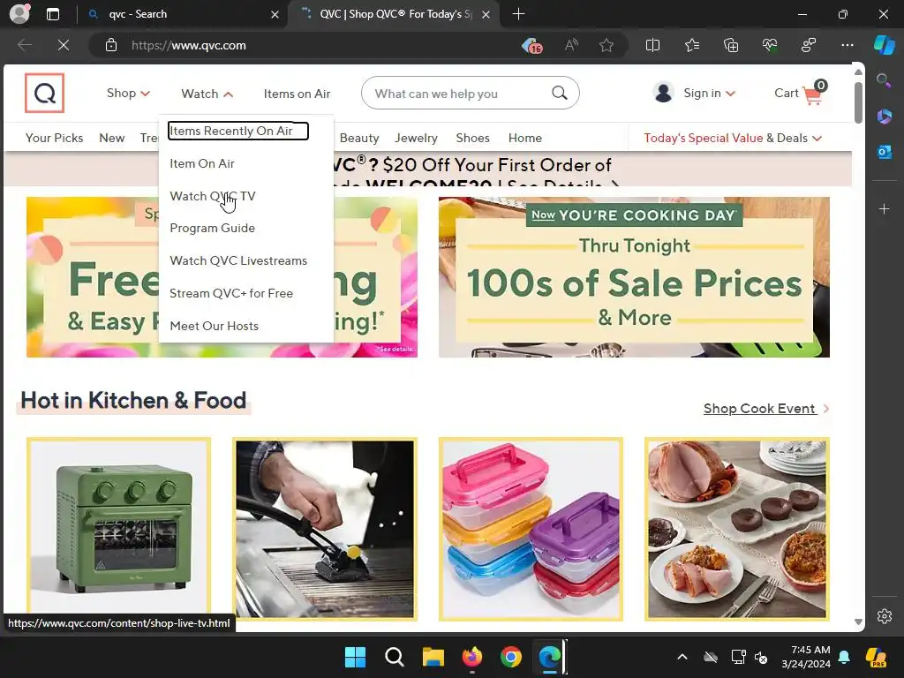
Task: Click the sidebar add plus icon
Action: [884, 208]
